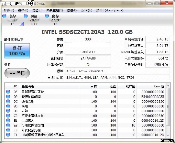Viewport: 175px width, 143px height.
Task: Click the 300i firmware field
Action: coord(88,39)
